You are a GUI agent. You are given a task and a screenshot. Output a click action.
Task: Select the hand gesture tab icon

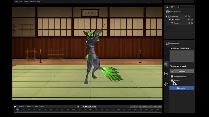[x=166, y=84]
